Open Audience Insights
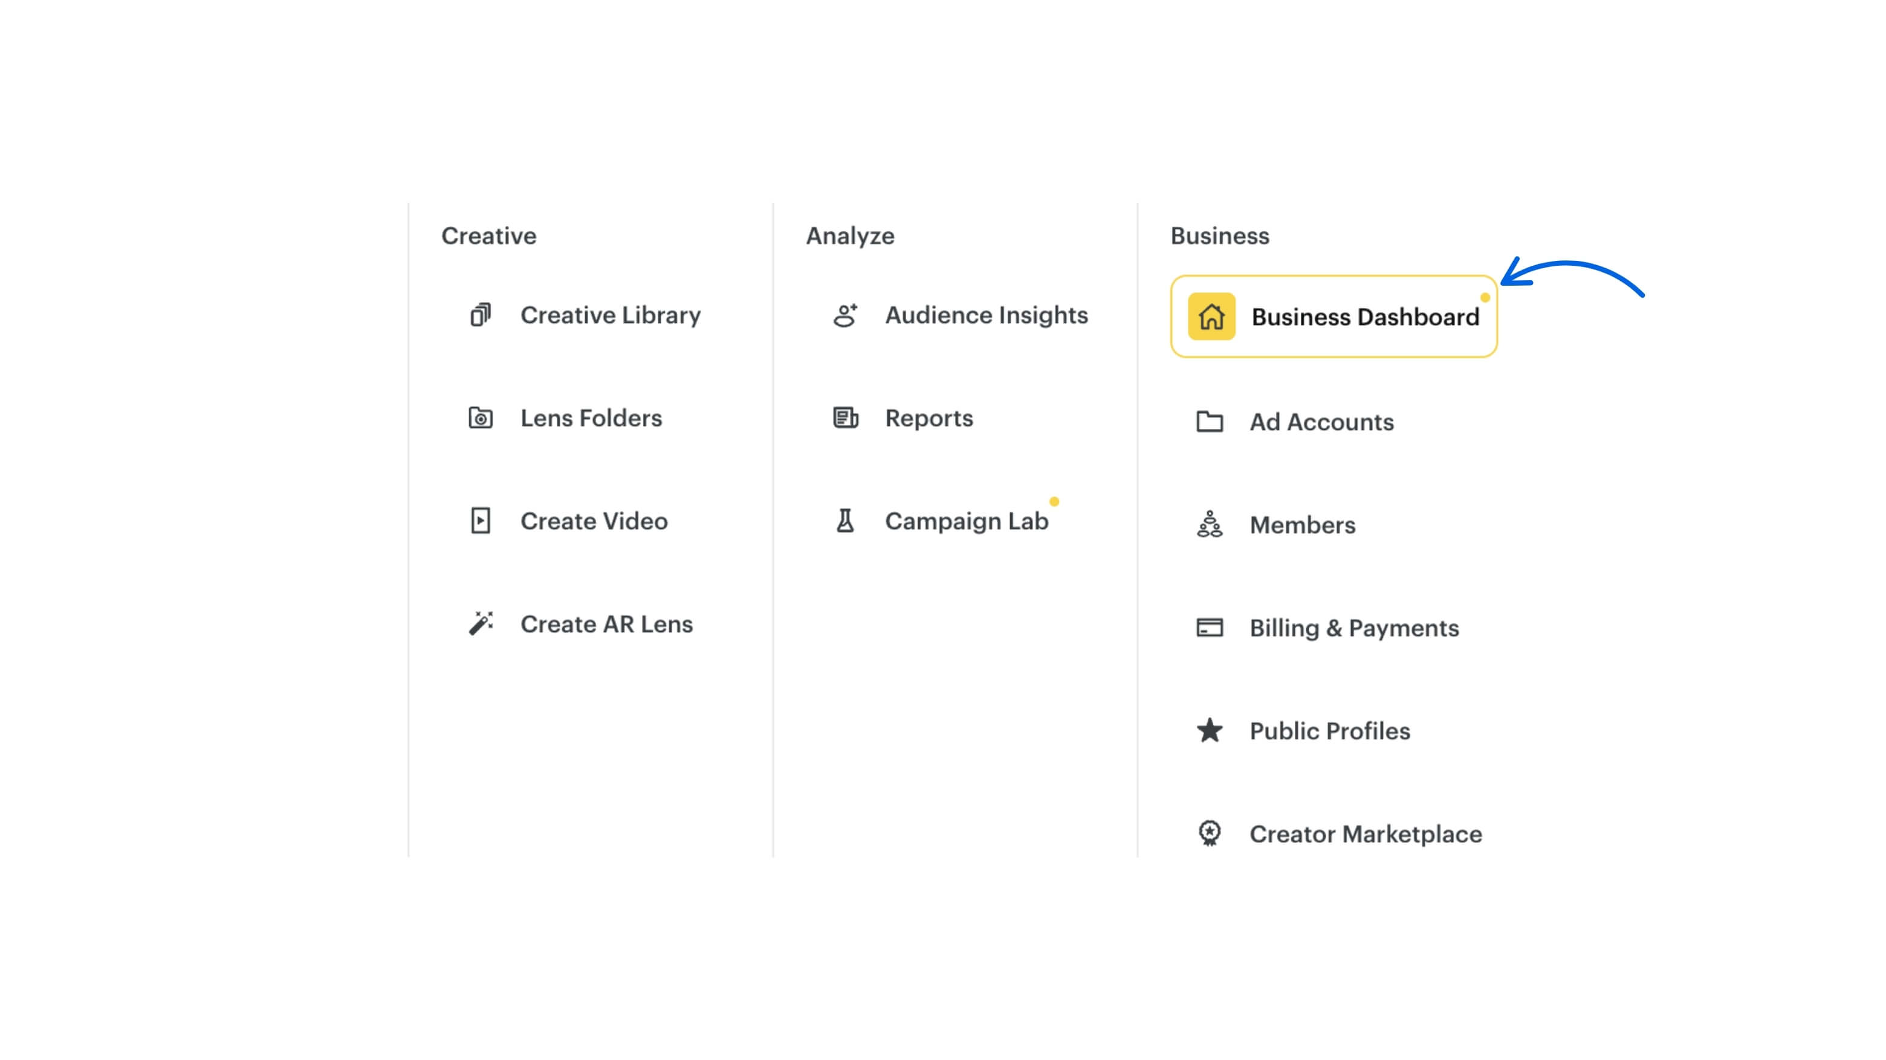This screenshot has width=1886, height=1060. pos(986,315)
